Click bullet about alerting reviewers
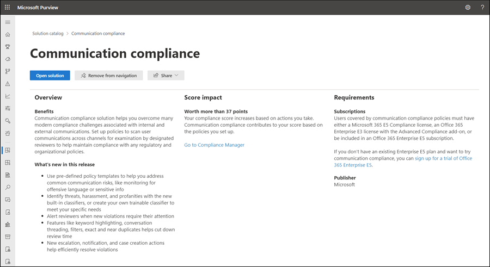Image resolution: width=490 pixels, height=267 pixels. (x=111, y=216)
